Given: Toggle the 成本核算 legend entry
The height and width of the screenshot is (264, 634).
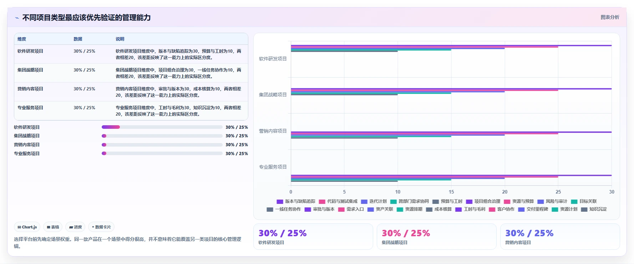Looking at the screenshot, I should (439, 209).
